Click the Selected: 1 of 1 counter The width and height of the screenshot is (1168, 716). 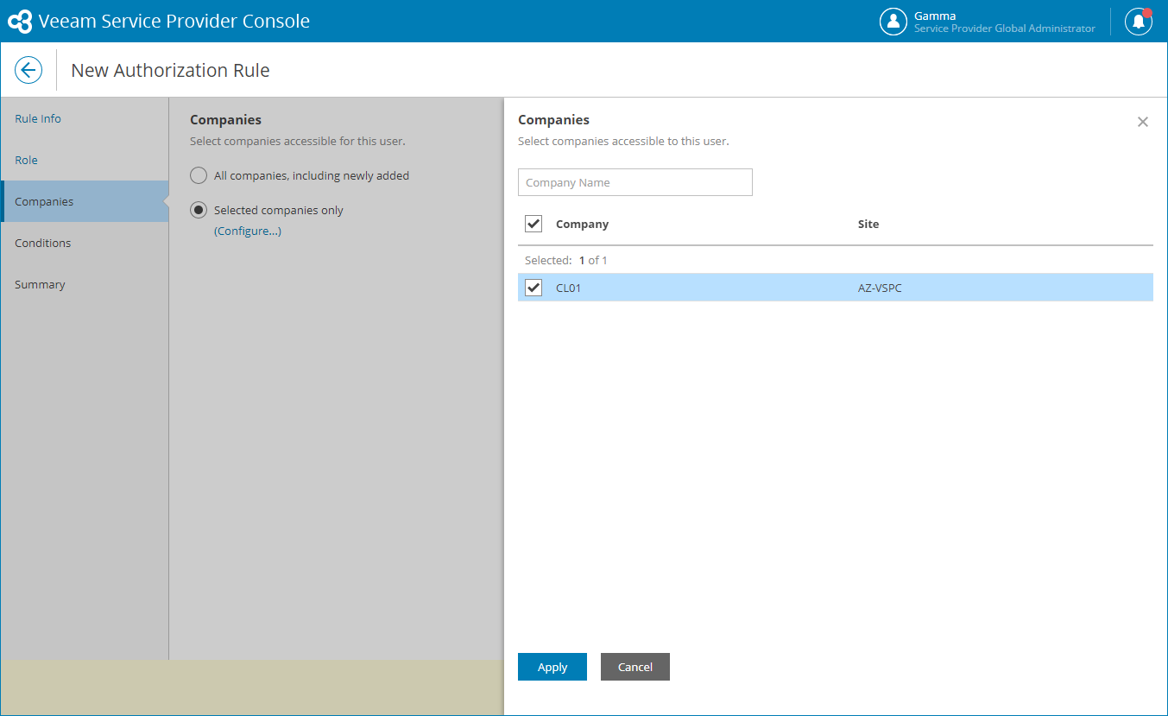pyautogui.click(x=566, y=260)
